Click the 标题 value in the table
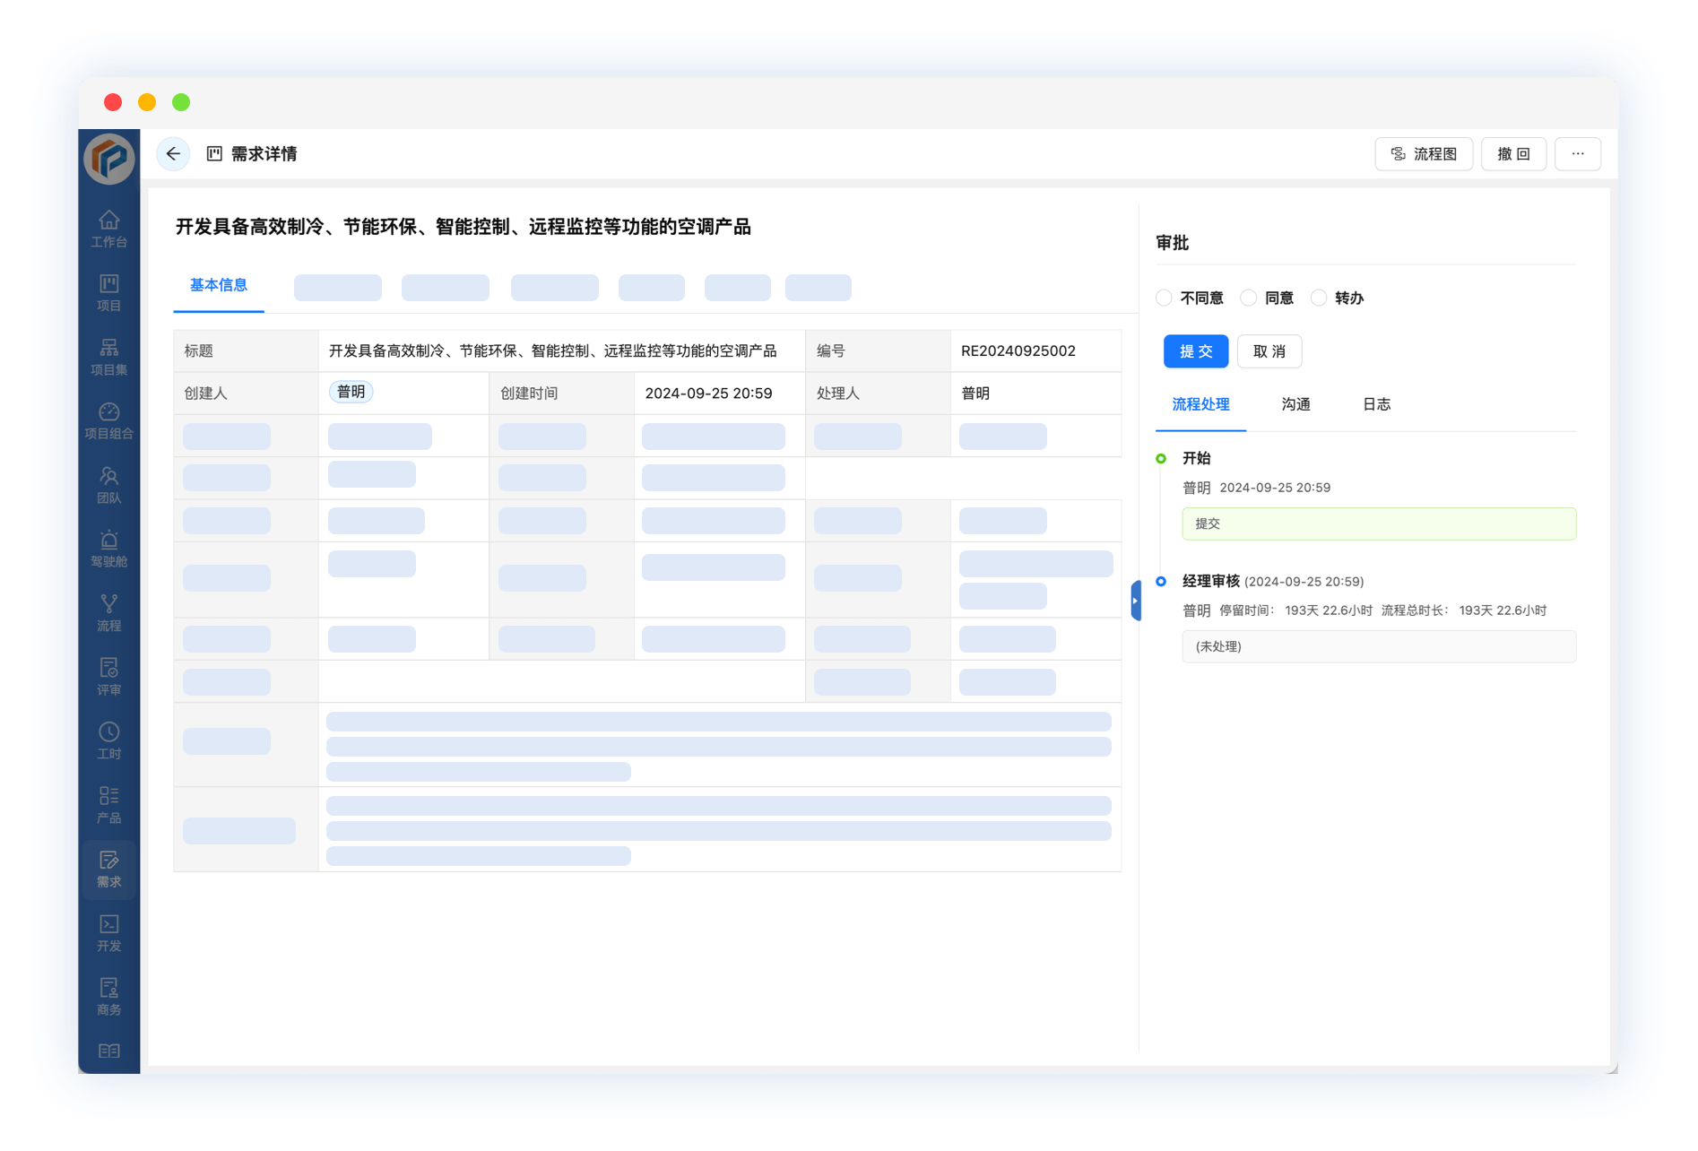The height and width of the screenshot is (1151, 1698). click(552, 350)
